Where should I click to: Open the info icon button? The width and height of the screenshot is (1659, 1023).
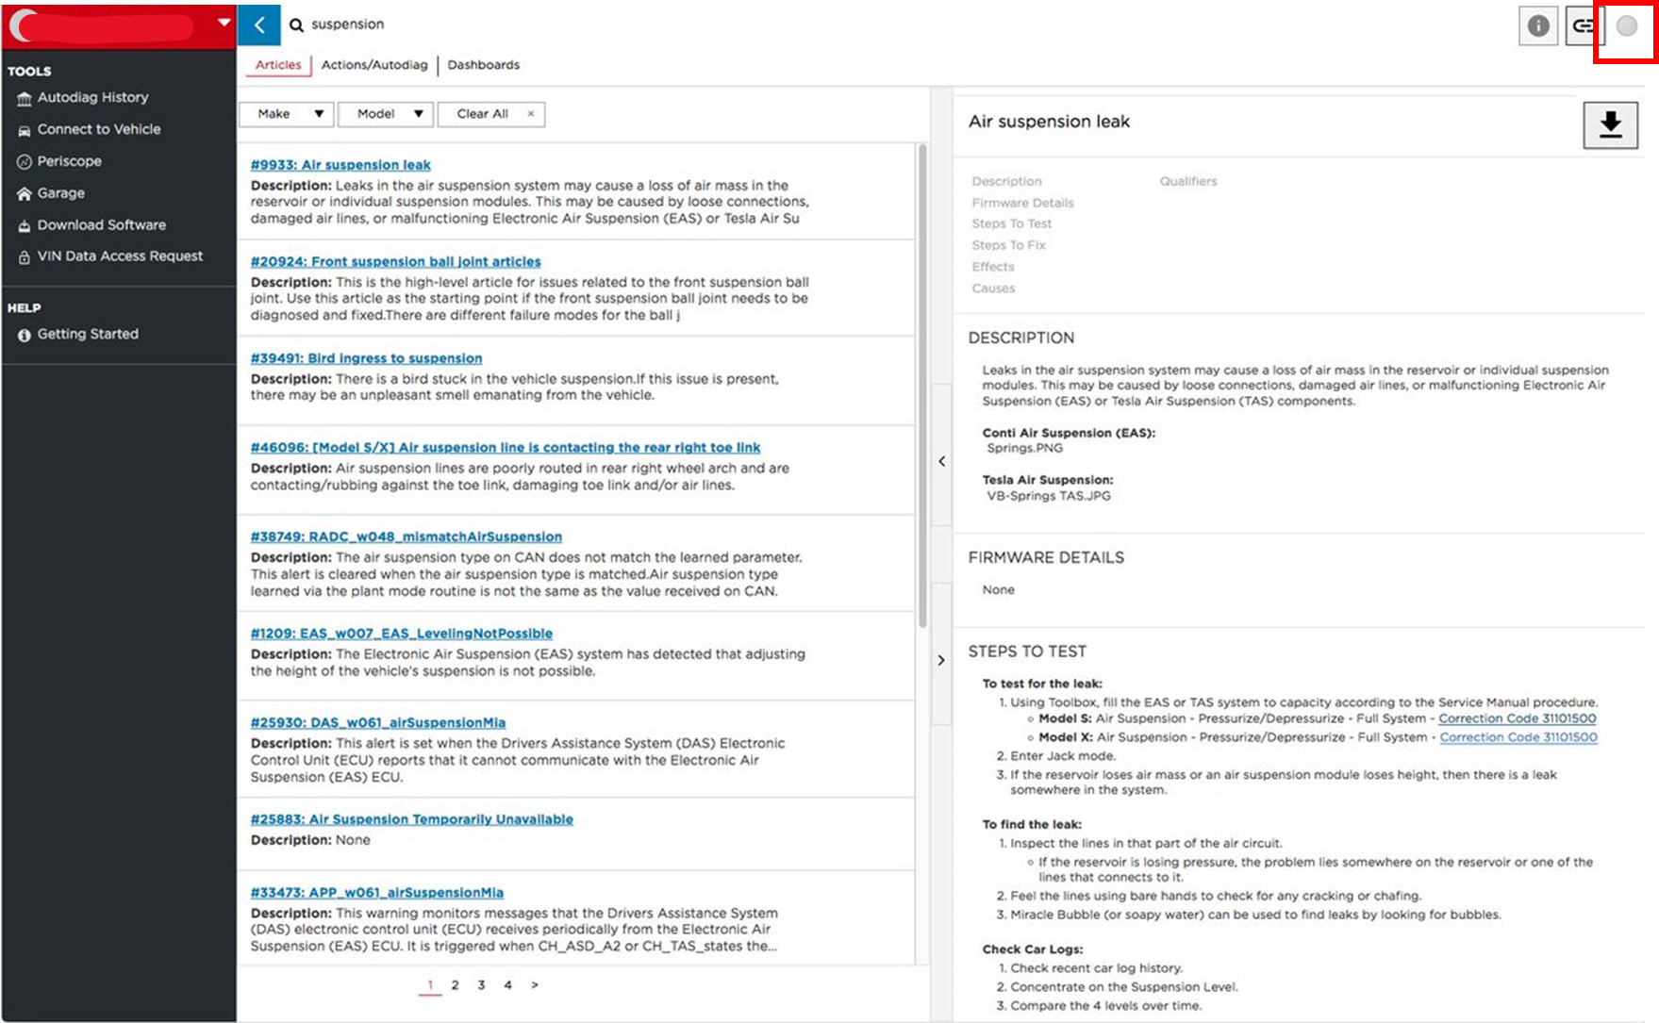pyautogui.click(x=1538, y=25)
